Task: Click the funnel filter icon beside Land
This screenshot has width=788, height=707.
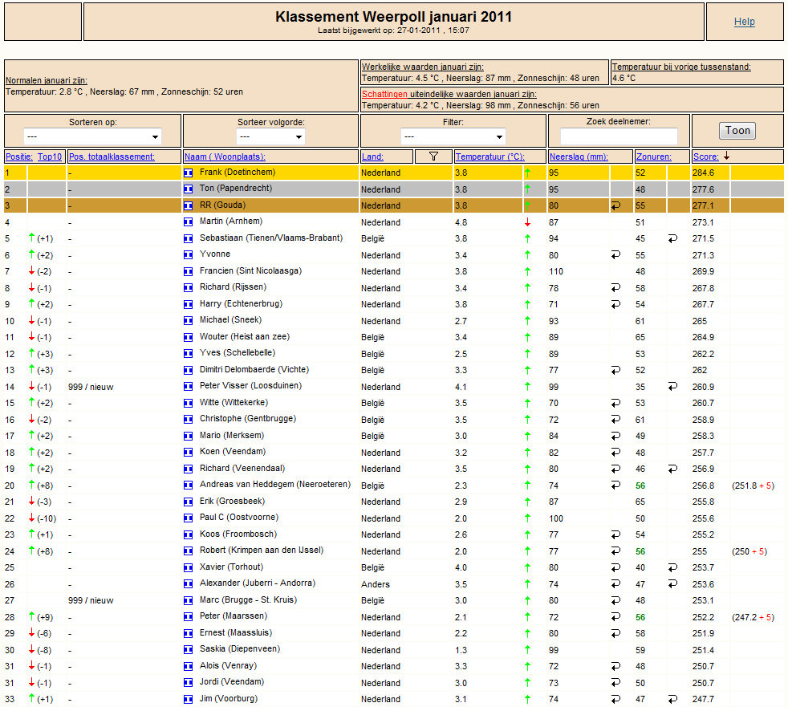Action: (x=433, y=156)
